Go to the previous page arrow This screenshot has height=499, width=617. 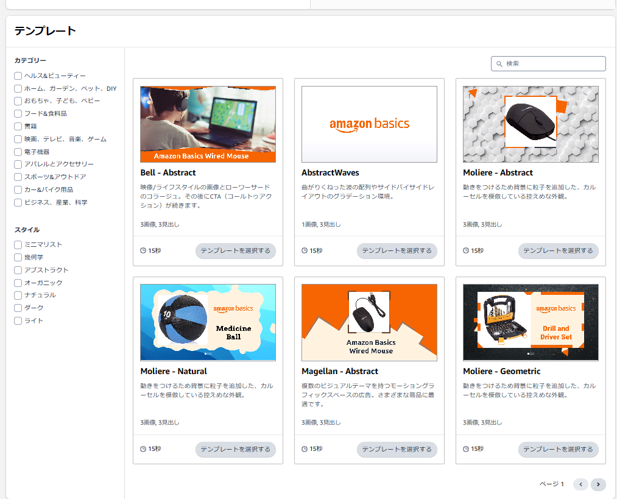tap(580, 484)
